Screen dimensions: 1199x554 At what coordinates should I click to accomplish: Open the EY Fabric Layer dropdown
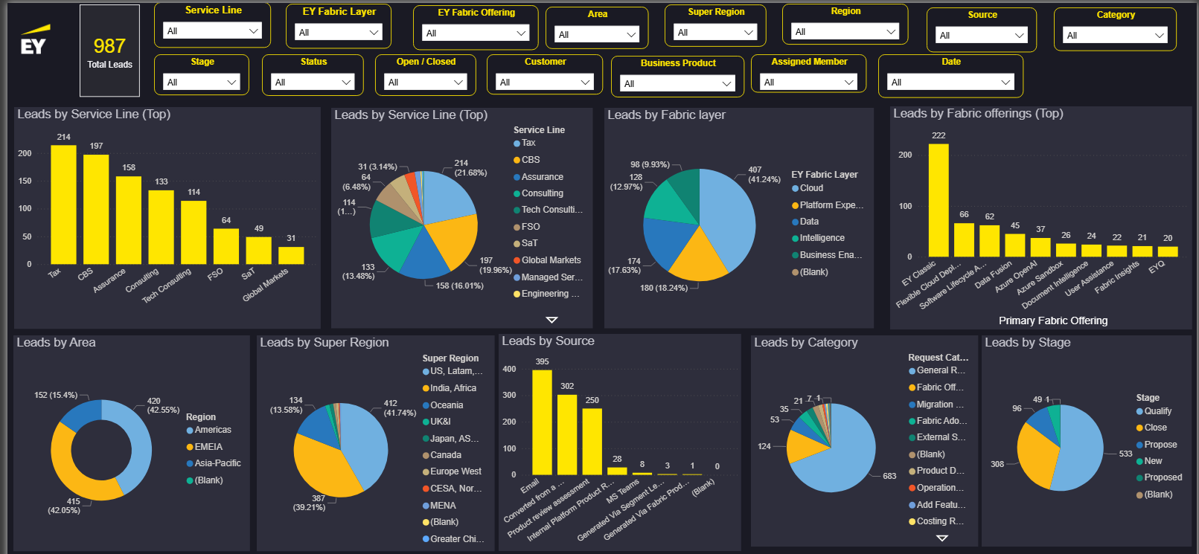click(x=339, y=32)
